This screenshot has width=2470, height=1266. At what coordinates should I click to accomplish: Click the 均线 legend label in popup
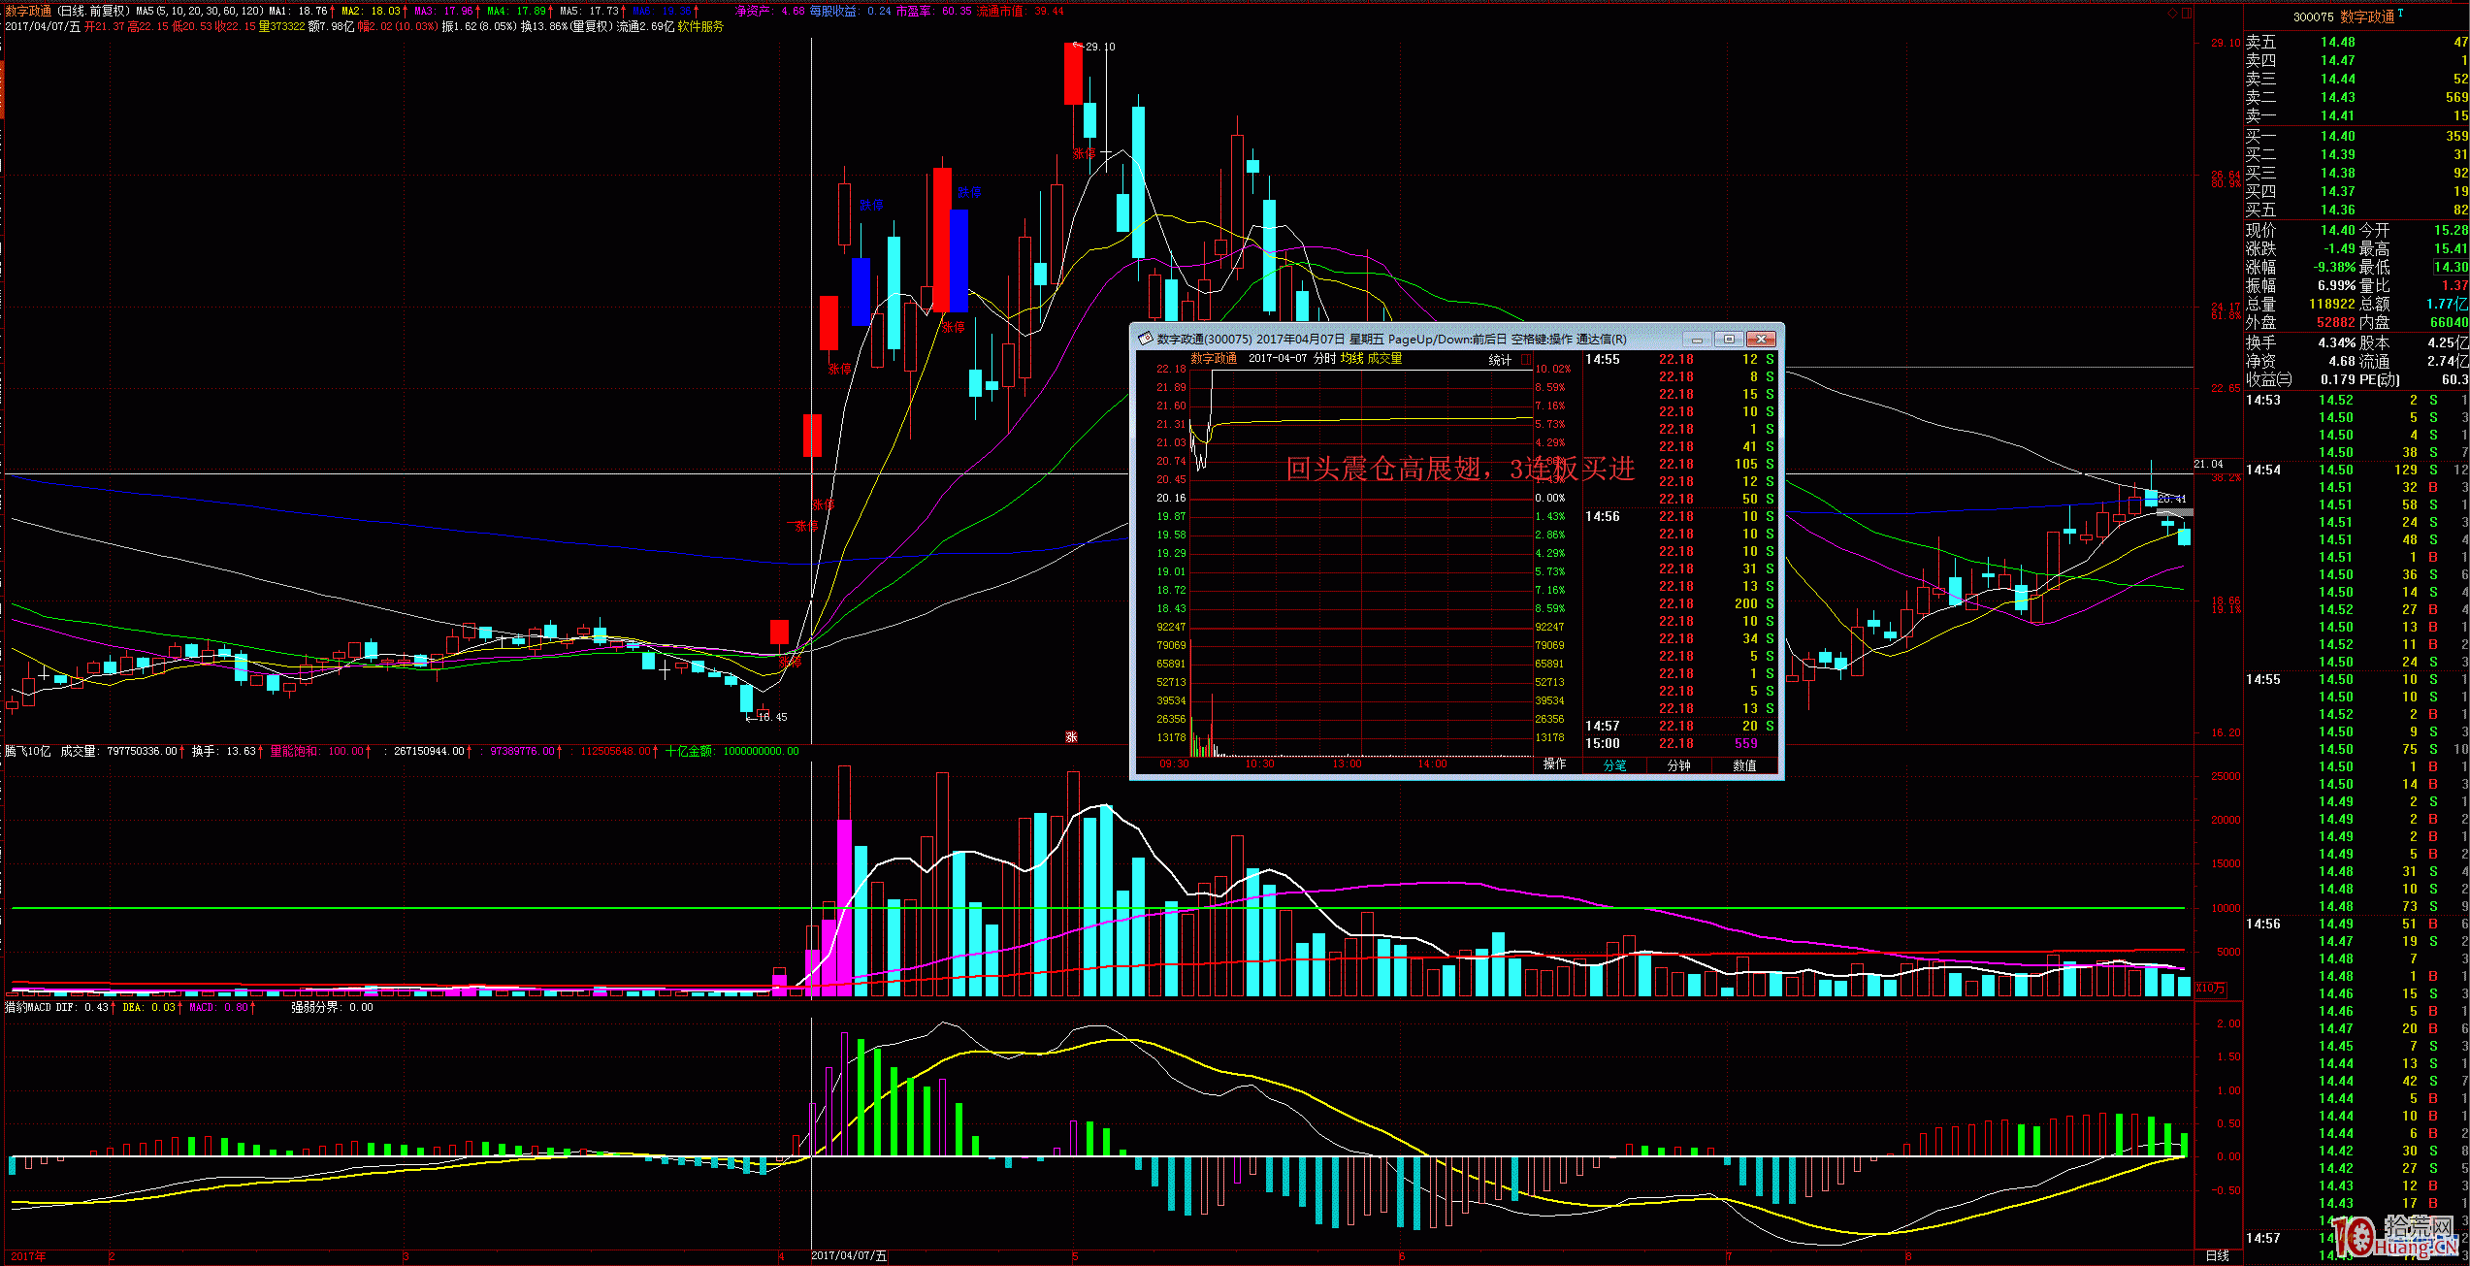pyautogui.click(x=1351, y=359)
